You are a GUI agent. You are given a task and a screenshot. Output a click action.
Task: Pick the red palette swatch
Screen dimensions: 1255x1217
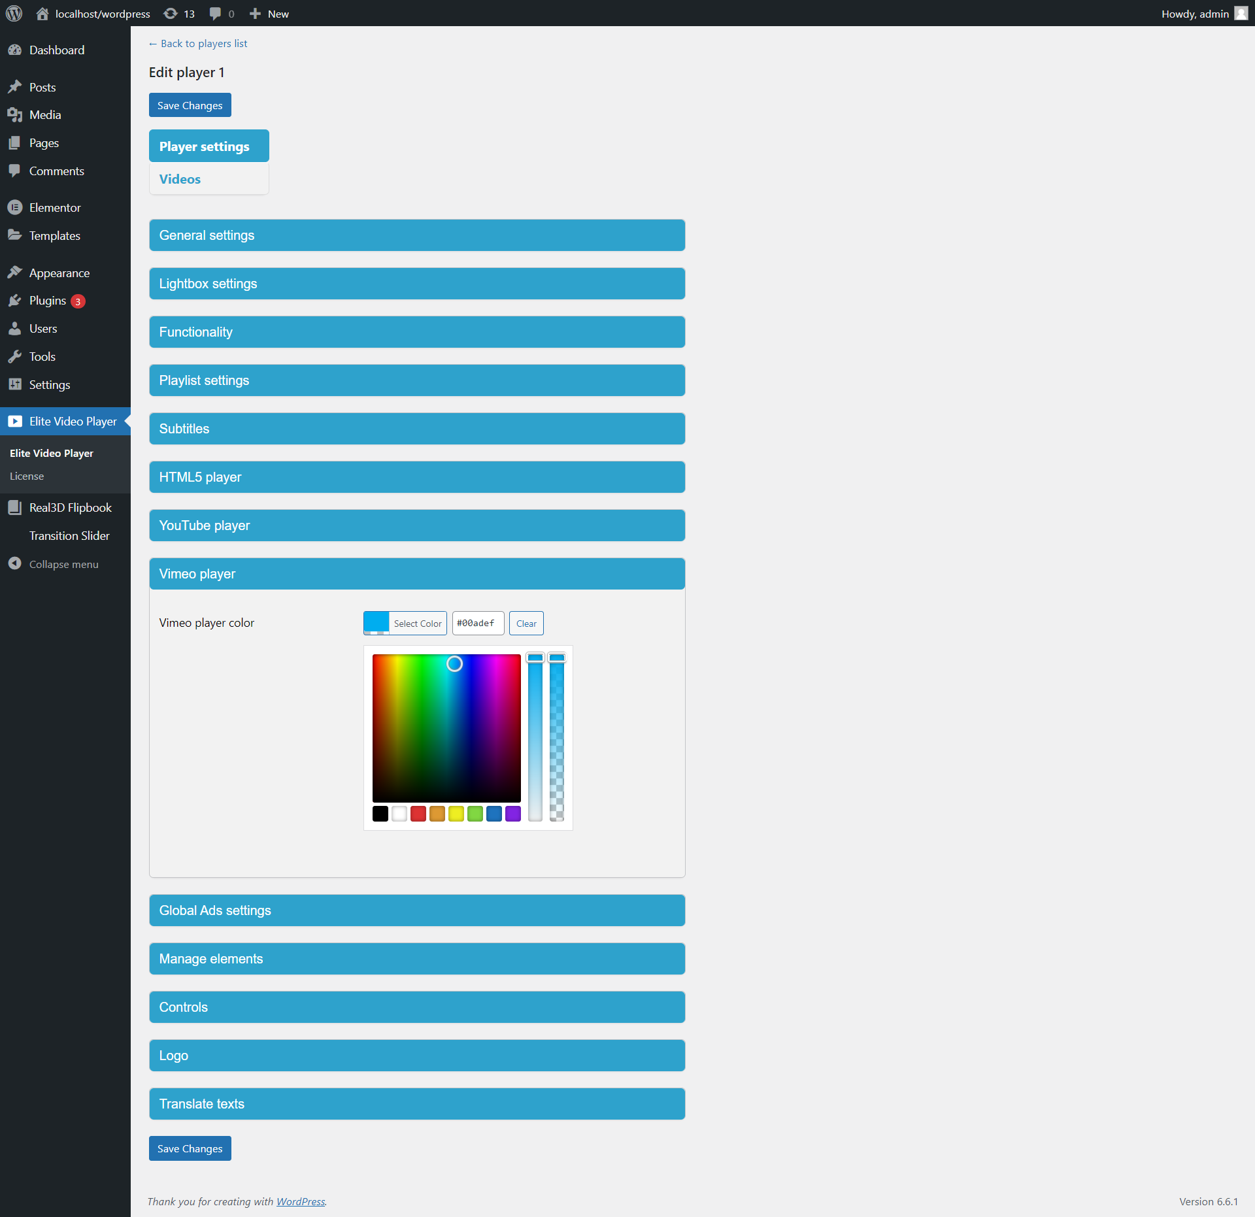(418, 814)
